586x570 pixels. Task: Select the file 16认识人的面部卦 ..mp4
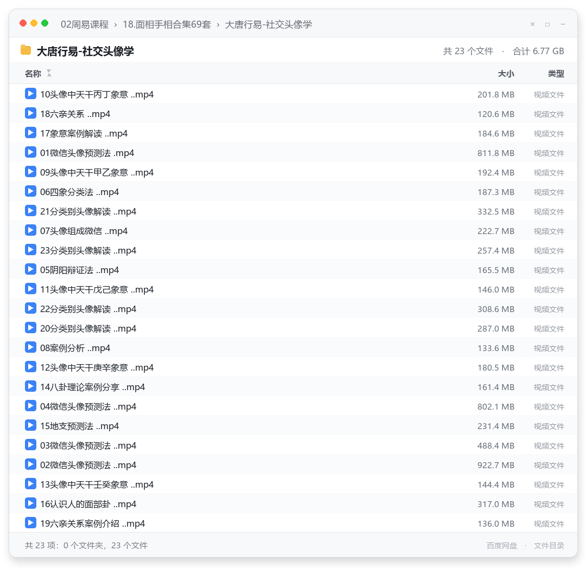click(x=293, y=503)
